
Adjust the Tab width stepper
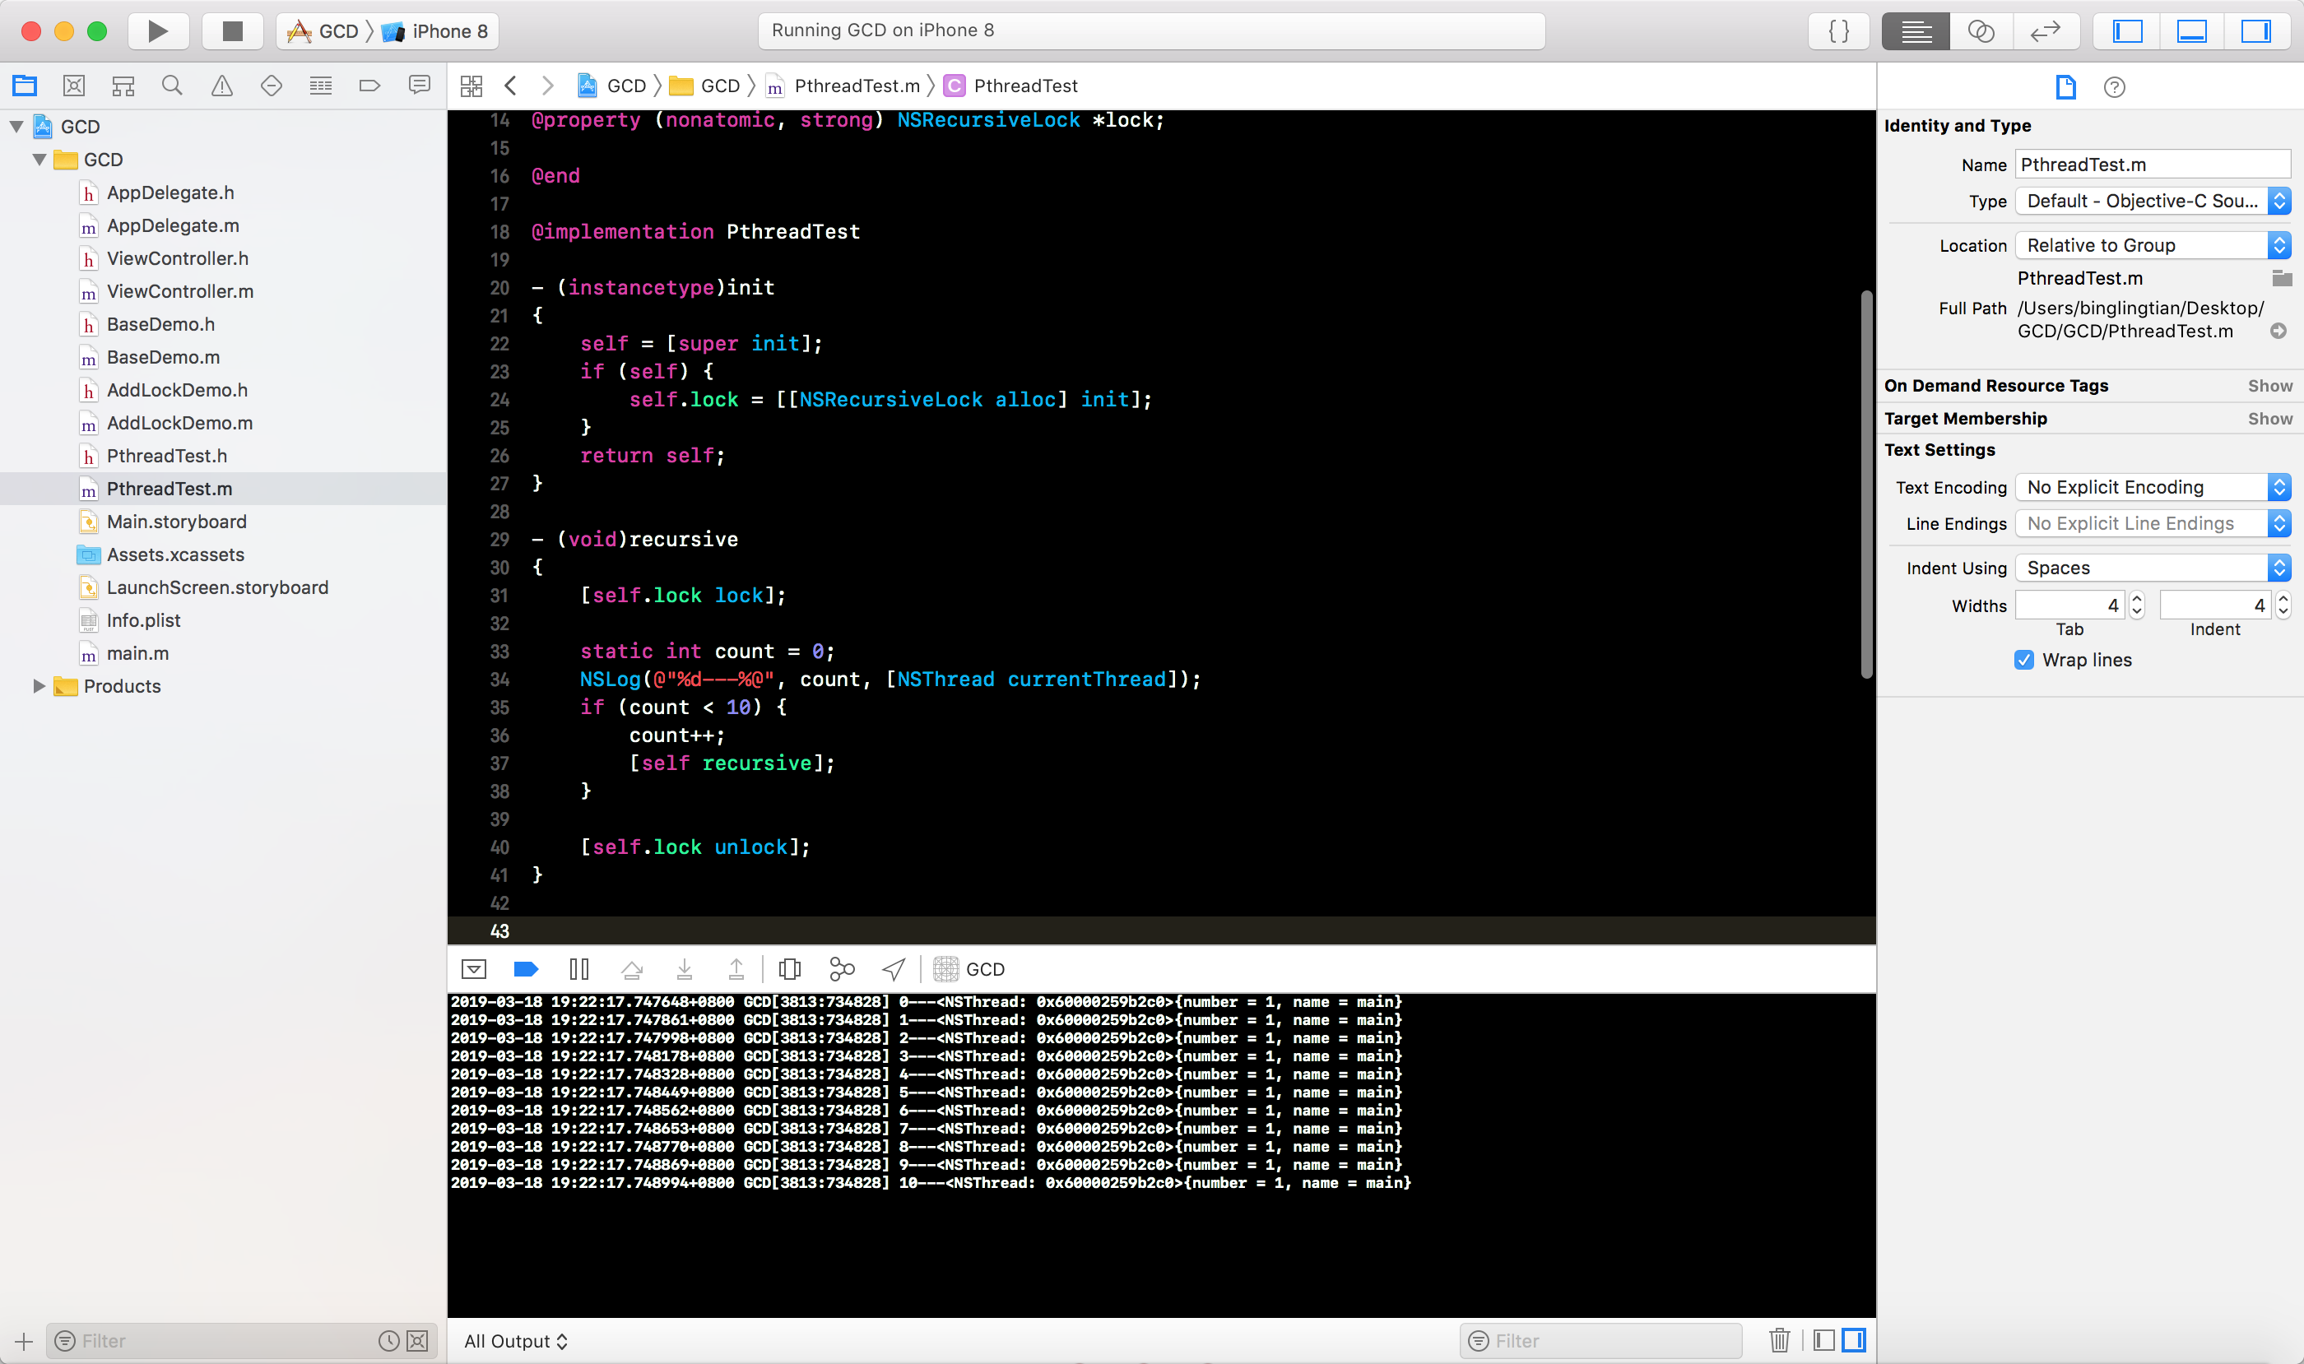(2137, 605)
